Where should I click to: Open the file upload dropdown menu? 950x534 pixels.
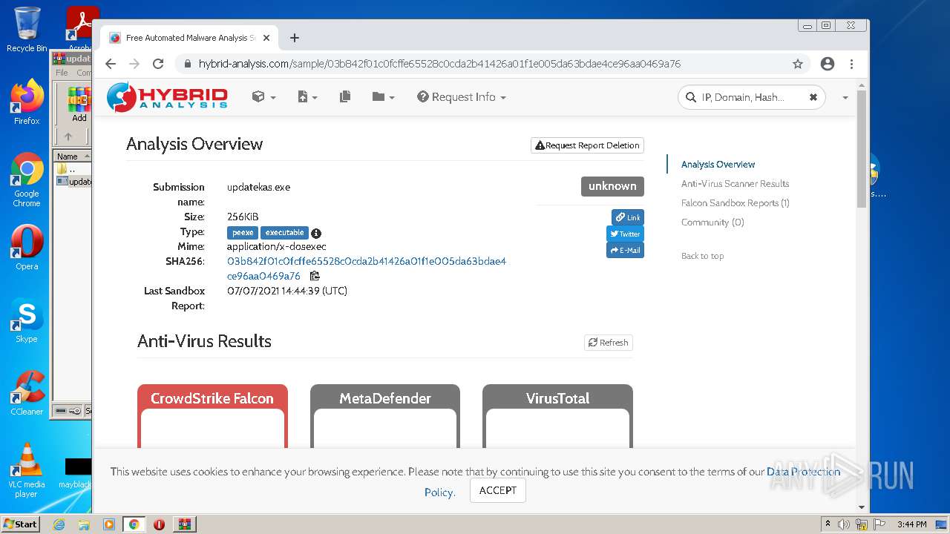307,97
